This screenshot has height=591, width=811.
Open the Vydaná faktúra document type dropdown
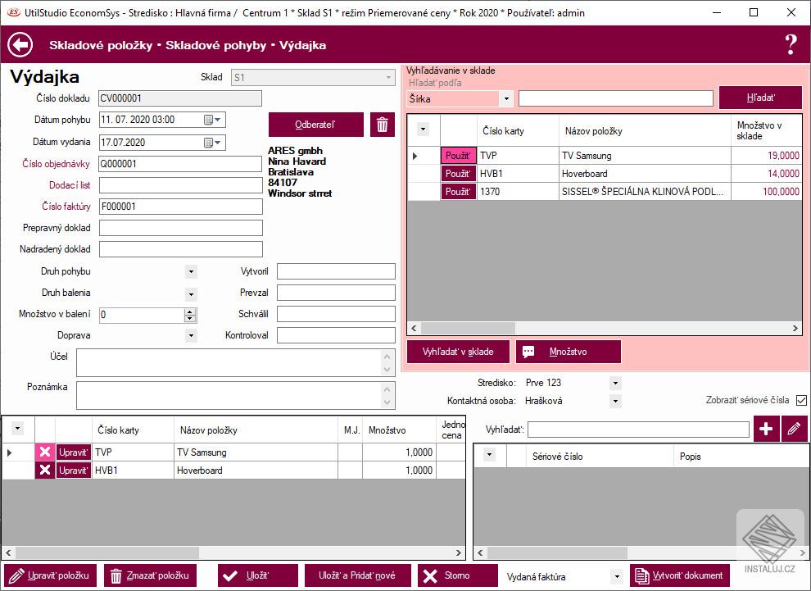(x=616, y=576)
